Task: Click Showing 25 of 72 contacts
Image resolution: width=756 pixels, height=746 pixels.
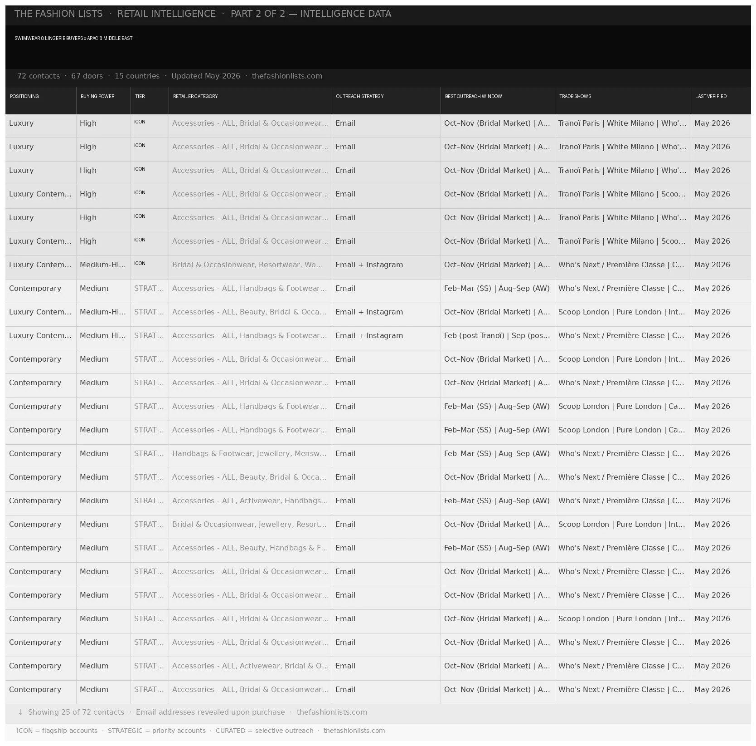Action: click(76, 712)
